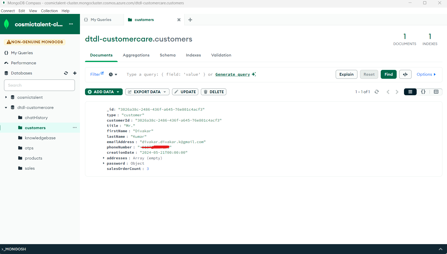The image size is (447, 254).
Task: Click the UPDATE button
Action: tap(185, 92)
